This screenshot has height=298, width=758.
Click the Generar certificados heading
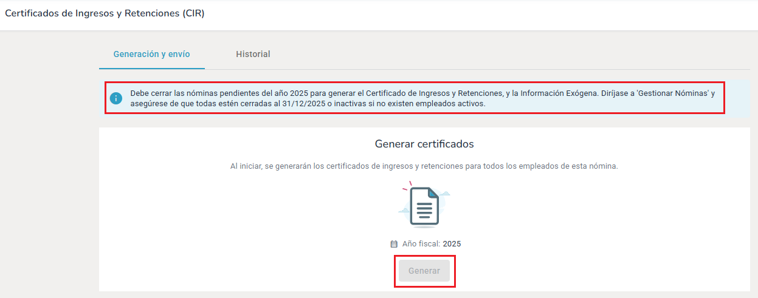(424, 144)
